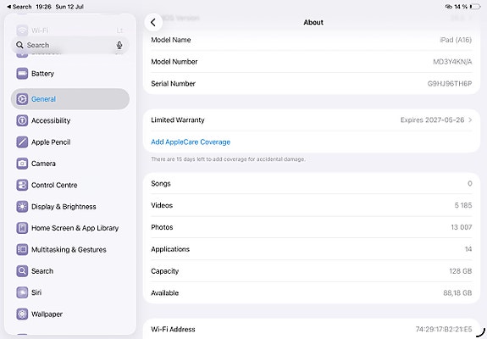Image resolution: width=487 pixels, height=339 pixels.
Task: Open Control Centre settings
Action: [70, 186]
